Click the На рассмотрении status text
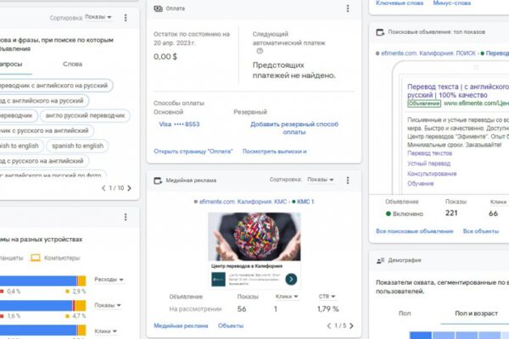Image resolution: width=509 pixels, height=339 pixels. click(x=195, y=309)
